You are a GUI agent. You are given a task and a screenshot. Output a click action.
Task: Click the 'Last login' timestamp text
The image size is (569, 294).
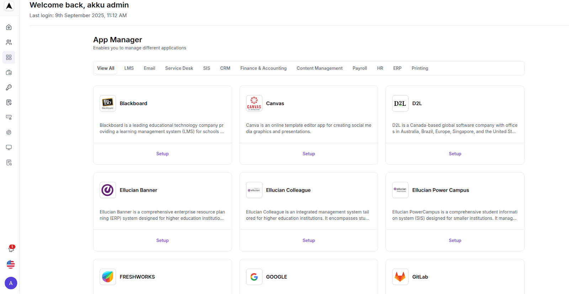click(78, 15)
